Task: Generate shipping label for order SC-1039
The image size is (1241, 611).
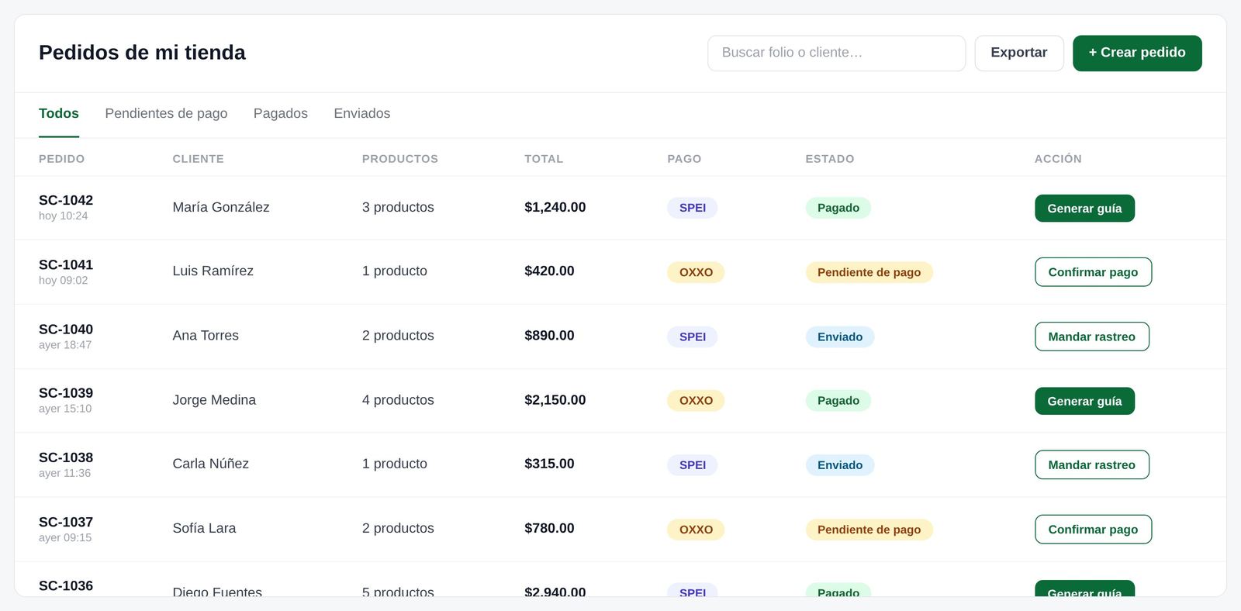Action: 1084,401
